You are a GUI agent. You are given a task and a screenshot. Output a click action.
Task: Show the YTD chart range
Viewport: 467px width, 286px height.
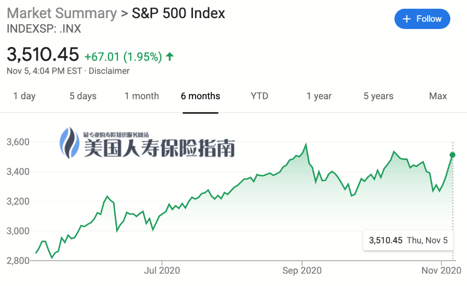(x=259, y=96)
